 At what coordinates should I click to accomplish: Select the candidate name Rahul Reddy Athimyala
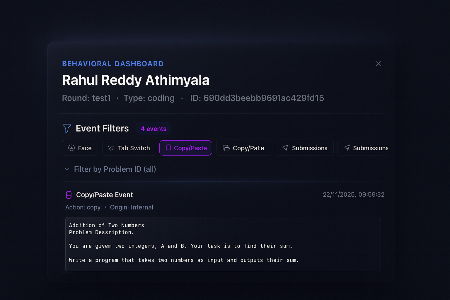[136, 80]
